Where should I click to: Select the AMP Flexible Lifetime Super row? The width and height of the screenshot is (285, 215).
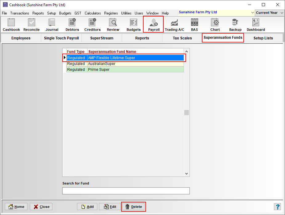[x=125, y=58]
